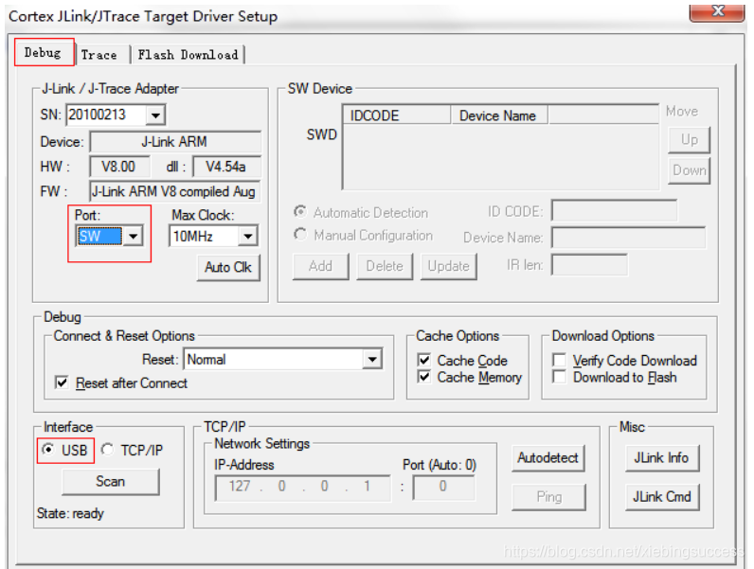The image size is (754, 569).
Task: Open the Flash Download tab
Action: pos(188,55)
